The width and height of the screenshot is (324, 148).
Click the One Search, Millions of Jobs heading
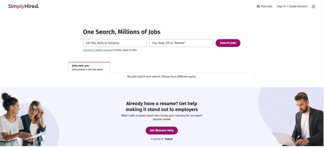tap(121, 32)
